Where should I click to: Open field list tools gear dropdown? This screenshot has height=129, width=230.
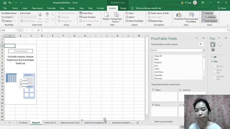(201, 44)
